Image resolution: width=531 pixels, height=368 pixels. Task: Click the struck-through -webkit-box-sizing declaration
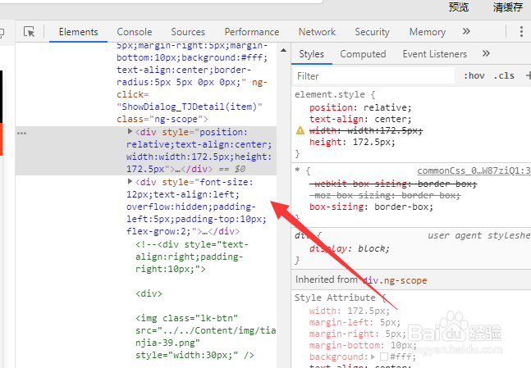coord(393,184)
